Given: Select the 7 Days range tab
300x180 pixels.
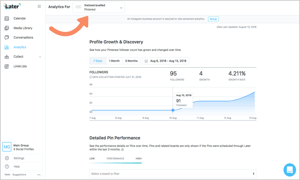Looking at the screenshot, I should click(x=98, y=61).
